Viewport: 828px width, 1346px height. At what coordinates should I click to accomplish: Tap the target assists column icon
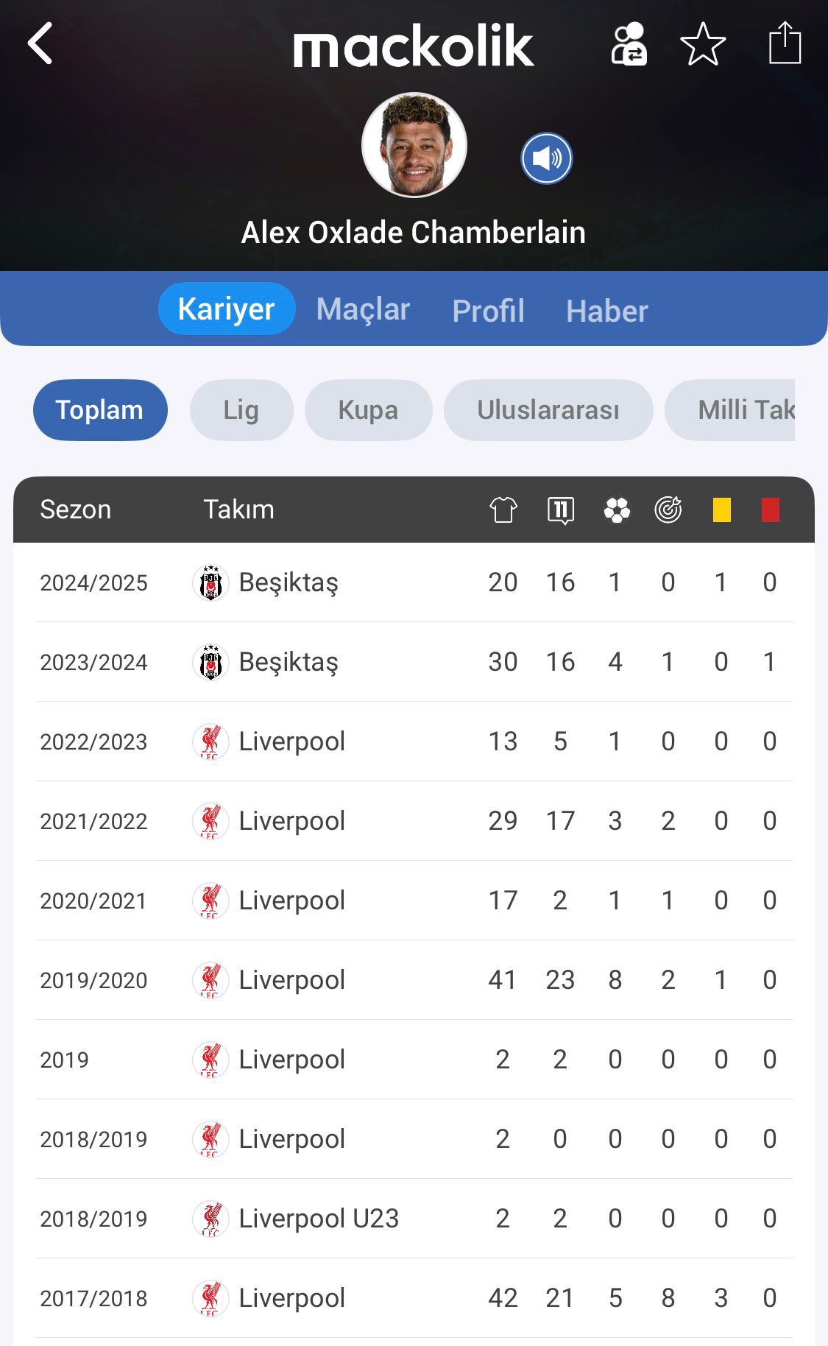tap(668, 510)
